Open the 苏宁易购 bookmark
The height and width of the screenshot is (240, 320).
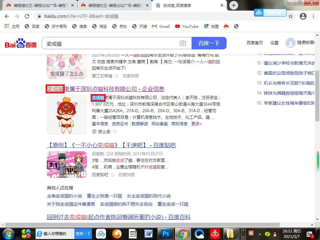coord(56,26)
